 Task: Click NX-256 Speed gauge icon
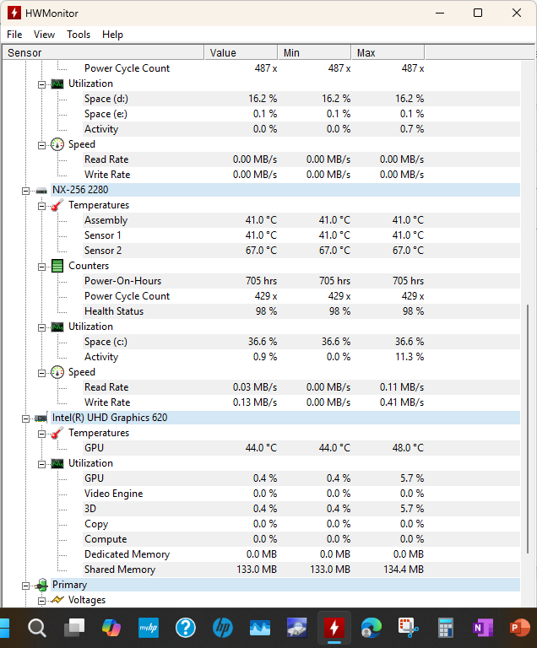point(57,373)
